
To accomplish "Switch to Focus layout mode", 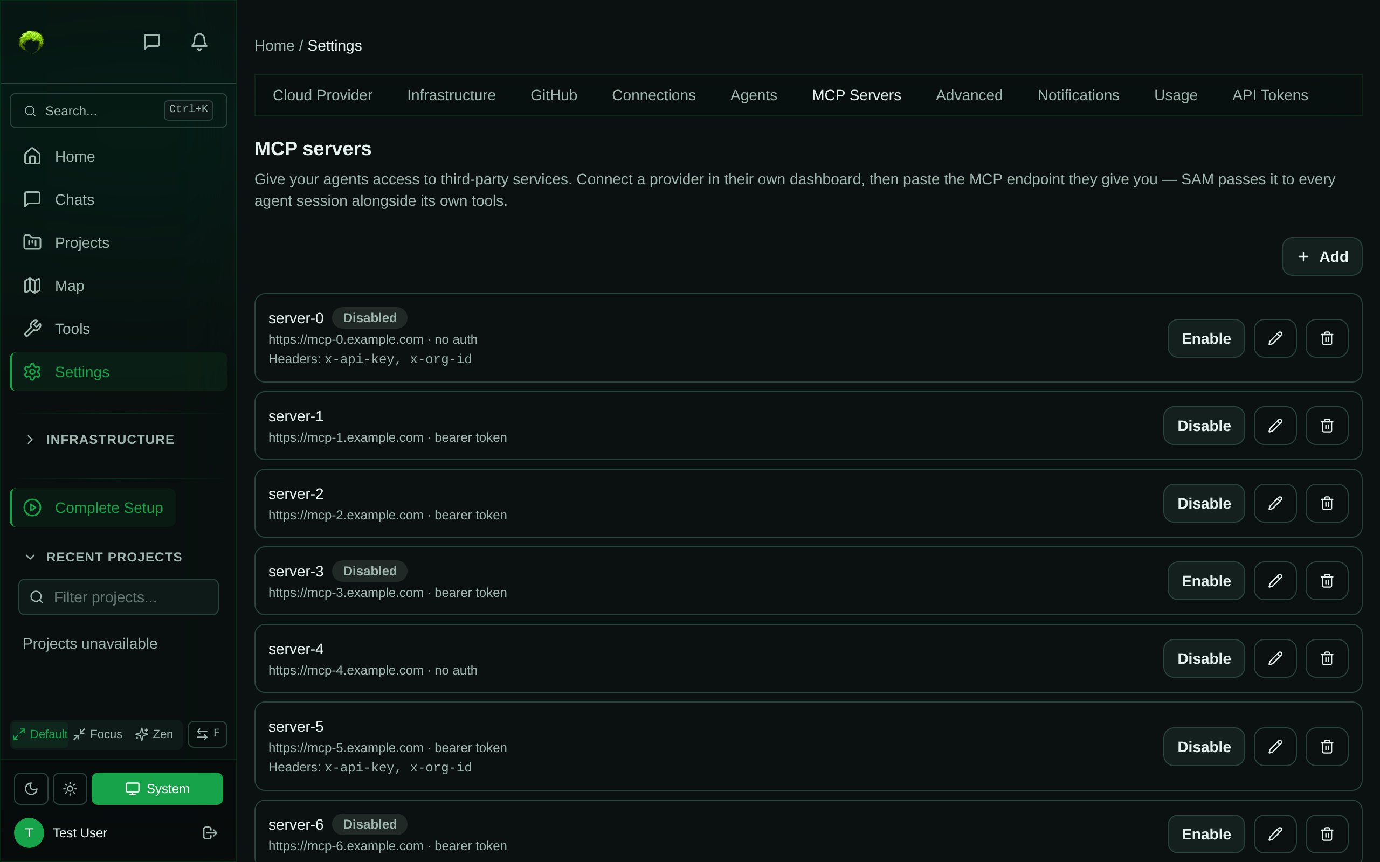I will [x=98, y=734].
